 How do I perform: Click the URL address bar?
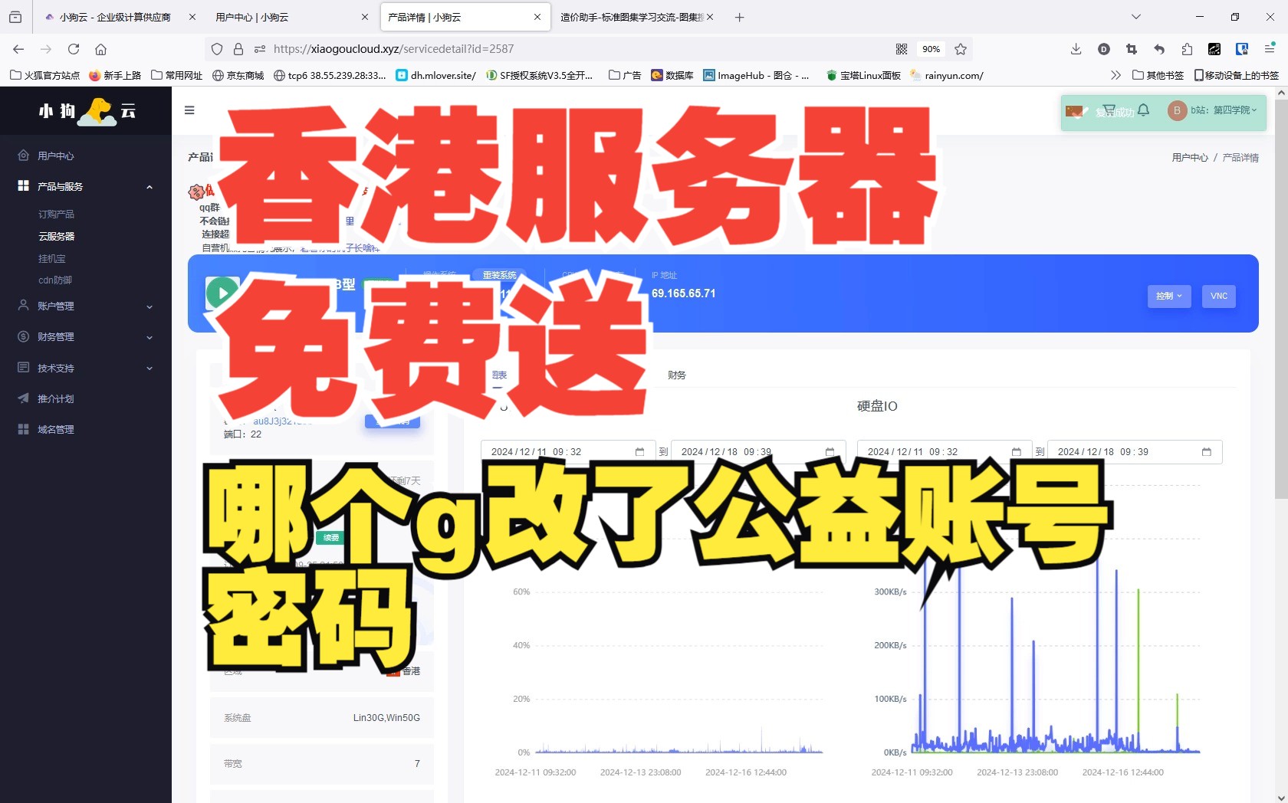point(583,49)
